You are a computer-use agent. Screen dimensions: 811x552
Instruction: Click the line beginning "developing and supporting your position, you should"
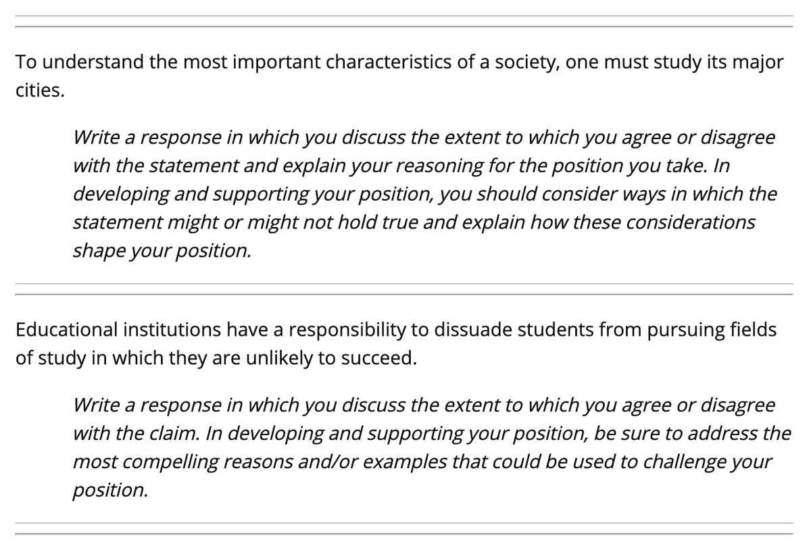click(x=424, y=194)
